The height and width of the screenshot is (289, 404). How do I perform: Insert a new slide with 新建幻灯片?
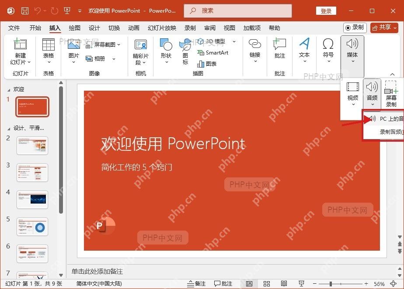click(20, 51)
